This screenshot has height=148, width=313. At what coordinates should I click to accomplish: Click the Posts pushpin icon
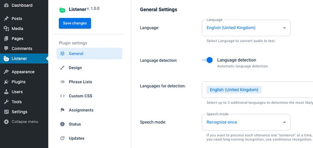point(6,19)
